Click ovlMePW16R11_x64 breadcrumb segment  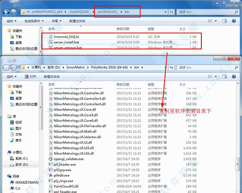tap(47, 12)
